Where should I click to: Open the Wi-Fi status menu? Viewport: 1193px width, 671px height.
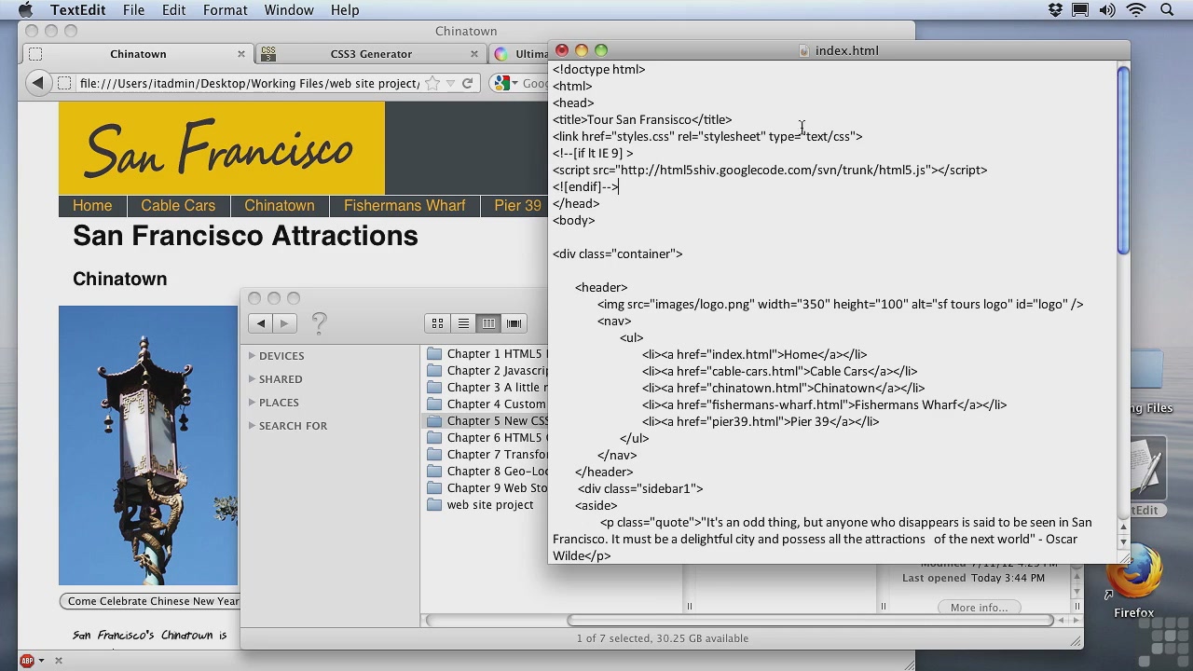(1136, 10)
